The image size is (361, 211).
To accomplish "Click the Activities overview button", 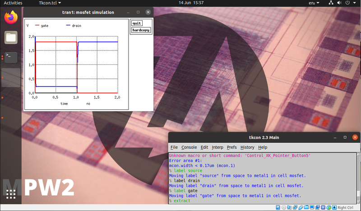I will [x=13, y=3].
